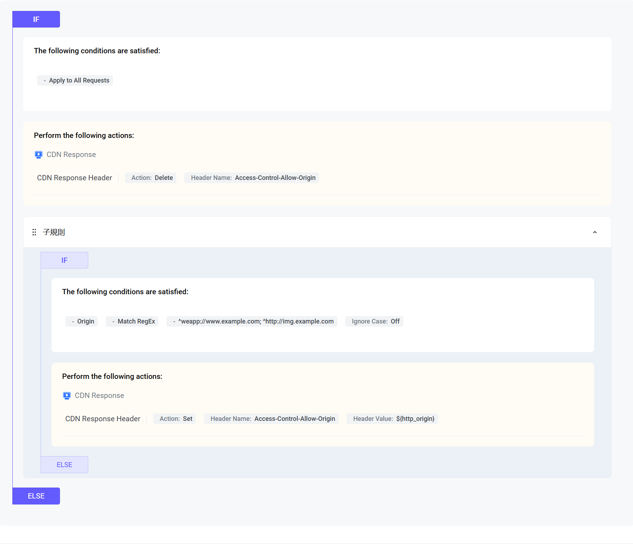Image resolution: width=633 pixels, height=544 pixels.
Task: Grab the drag handle beside 子規則
Action: pos(34,232)
